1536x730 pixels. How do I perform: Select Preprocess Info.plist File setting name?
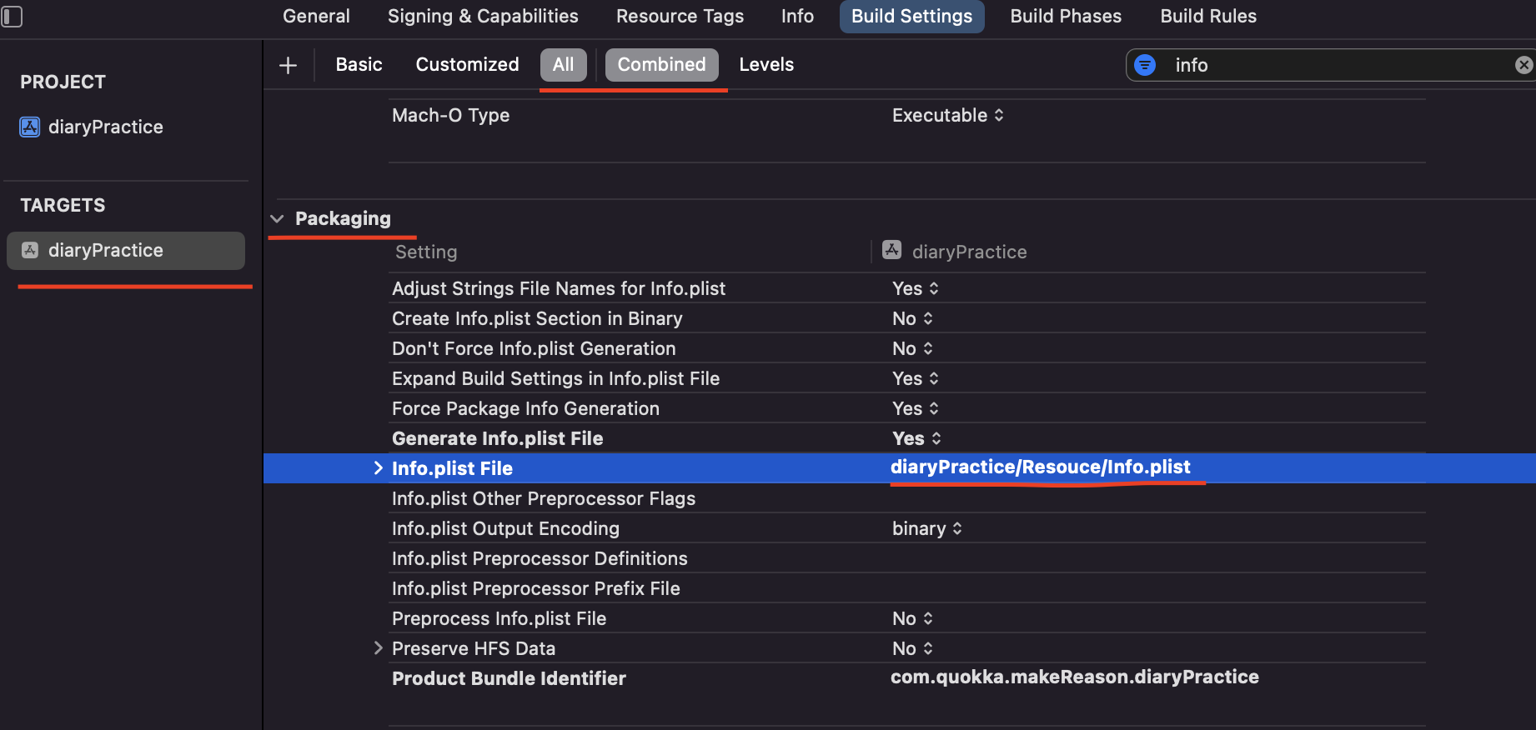(x=499, y=618)
